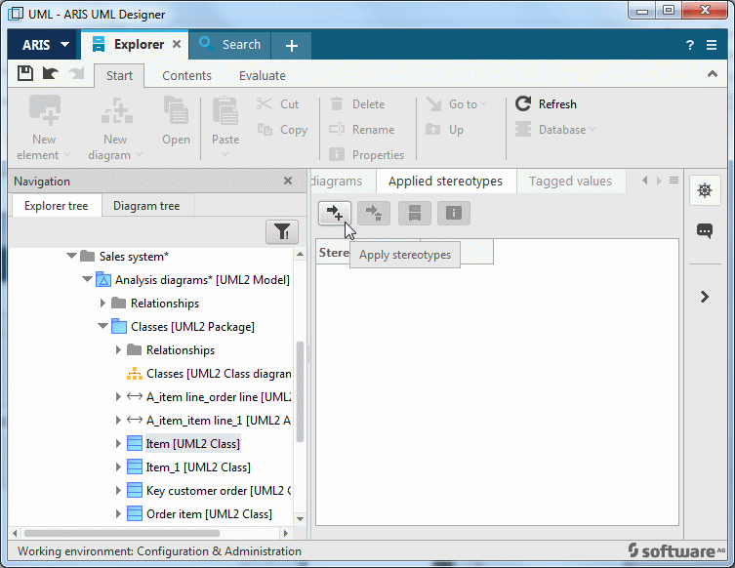Select the Explorer tree tab
Screen dimensions: 735x568
(x=57, y=206)
